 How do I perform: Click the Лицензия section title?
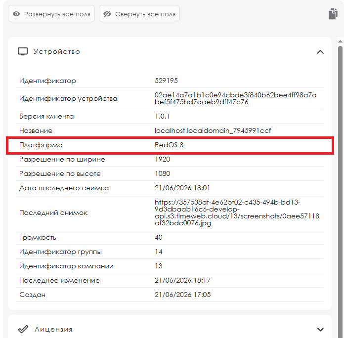(x=53, y=329)
